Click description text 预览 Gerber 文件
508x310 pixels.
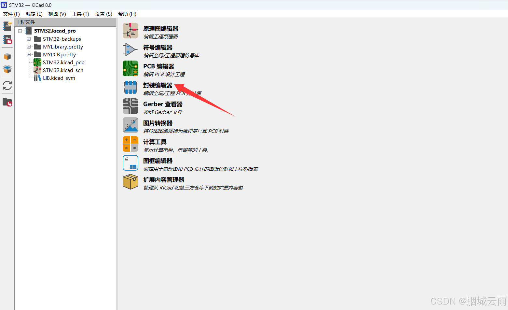click(163, 112)
